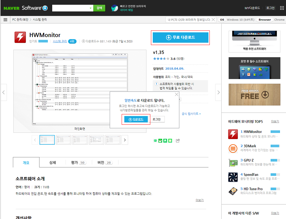Click the green memo square share icon
The height and width of the screenshot is (219, 286).
point(170,141)
